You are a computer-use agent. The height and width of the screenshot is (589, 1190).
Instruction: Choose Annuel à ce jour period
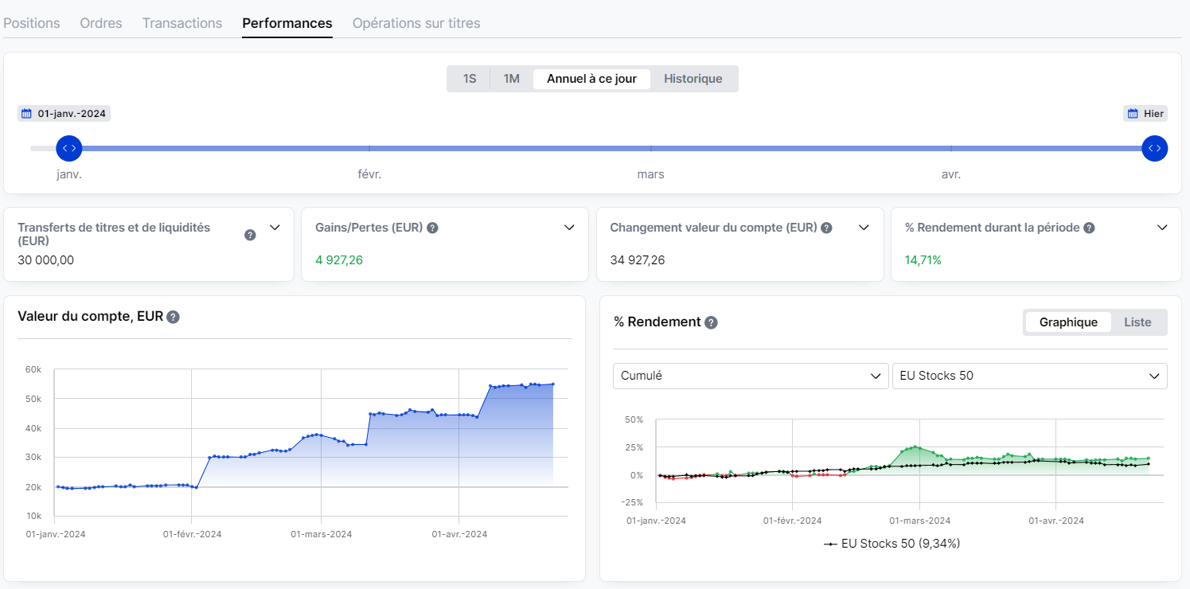pos(591,79)
